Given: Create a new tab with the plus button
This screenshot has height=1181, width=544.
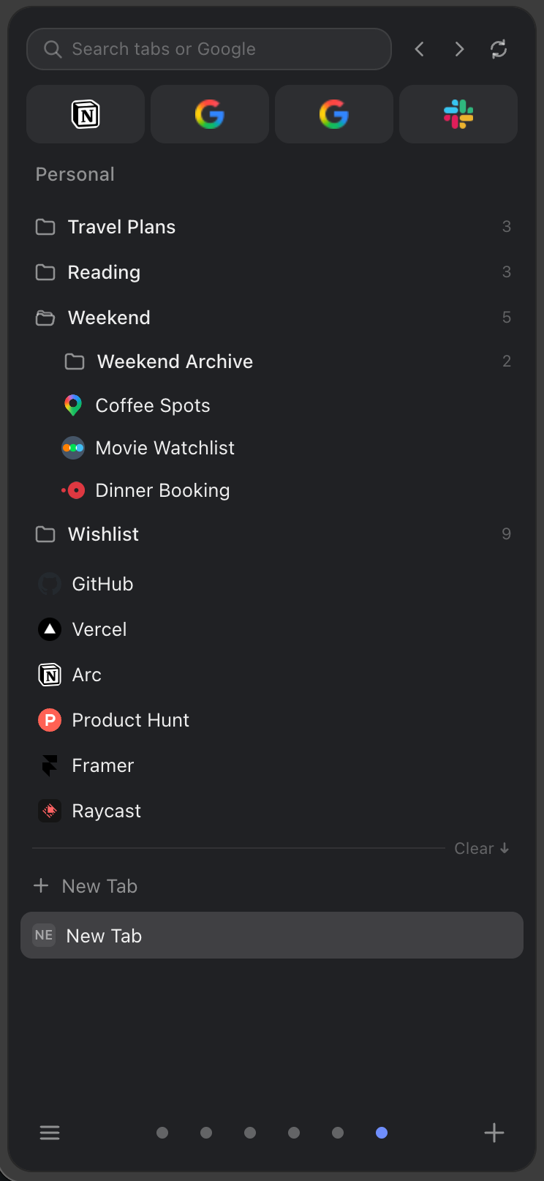Looking at the screenshot, I should pyautogui.click(x=494, y=1132).
